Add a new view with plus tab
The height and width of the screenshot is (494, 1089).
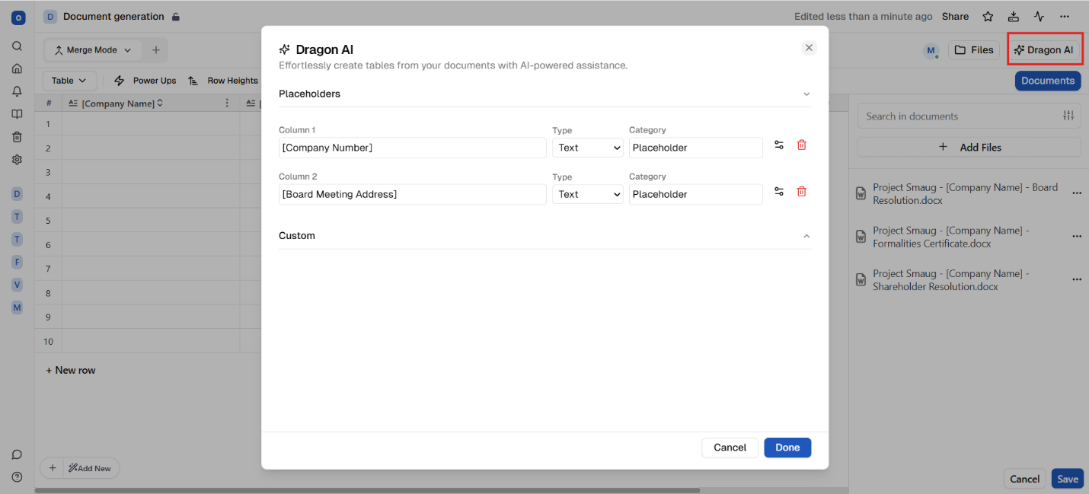pos(155,50)
